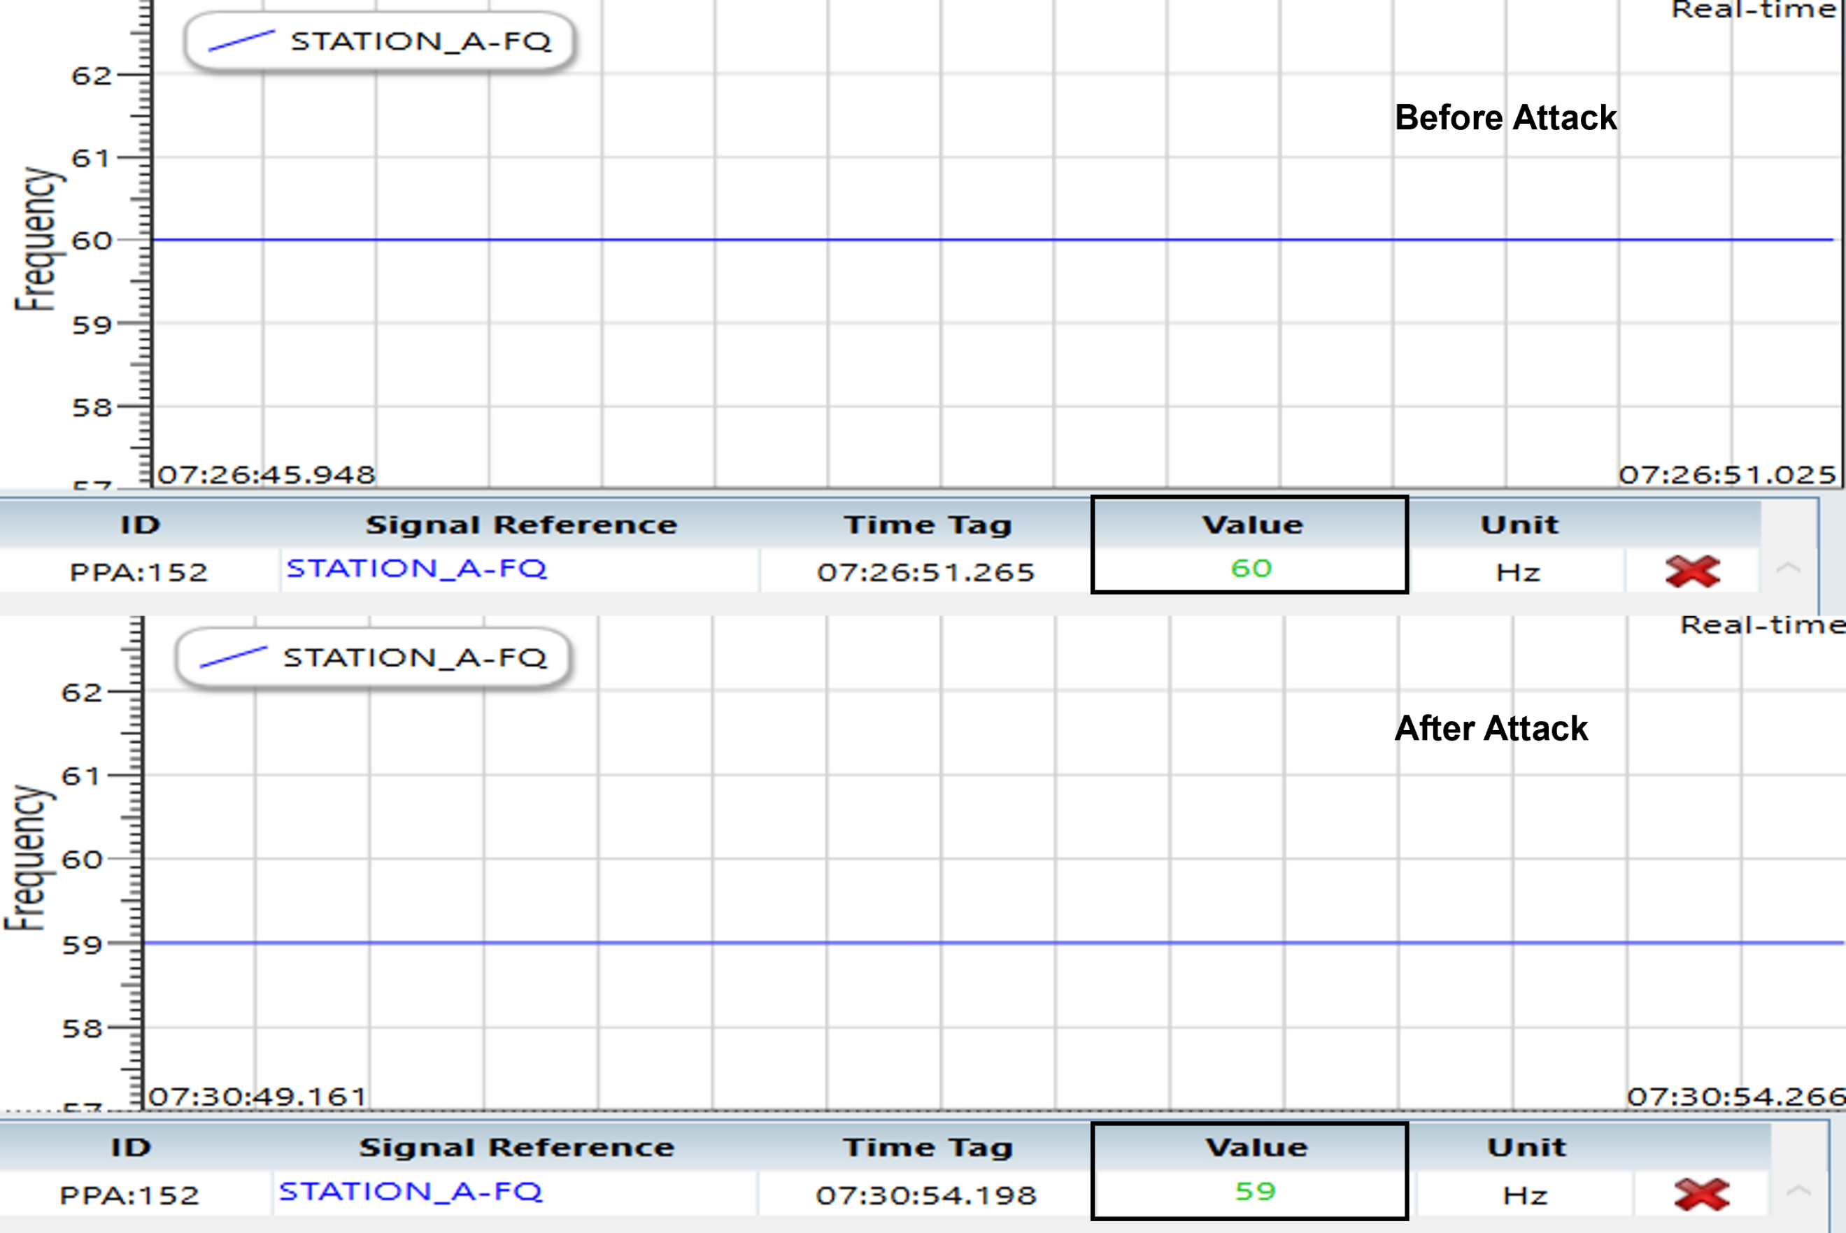Click the Signal Reference header in the bottom table
Screen dimensions: 1846x1233
pyautogui.click(x=517, y=1147)
